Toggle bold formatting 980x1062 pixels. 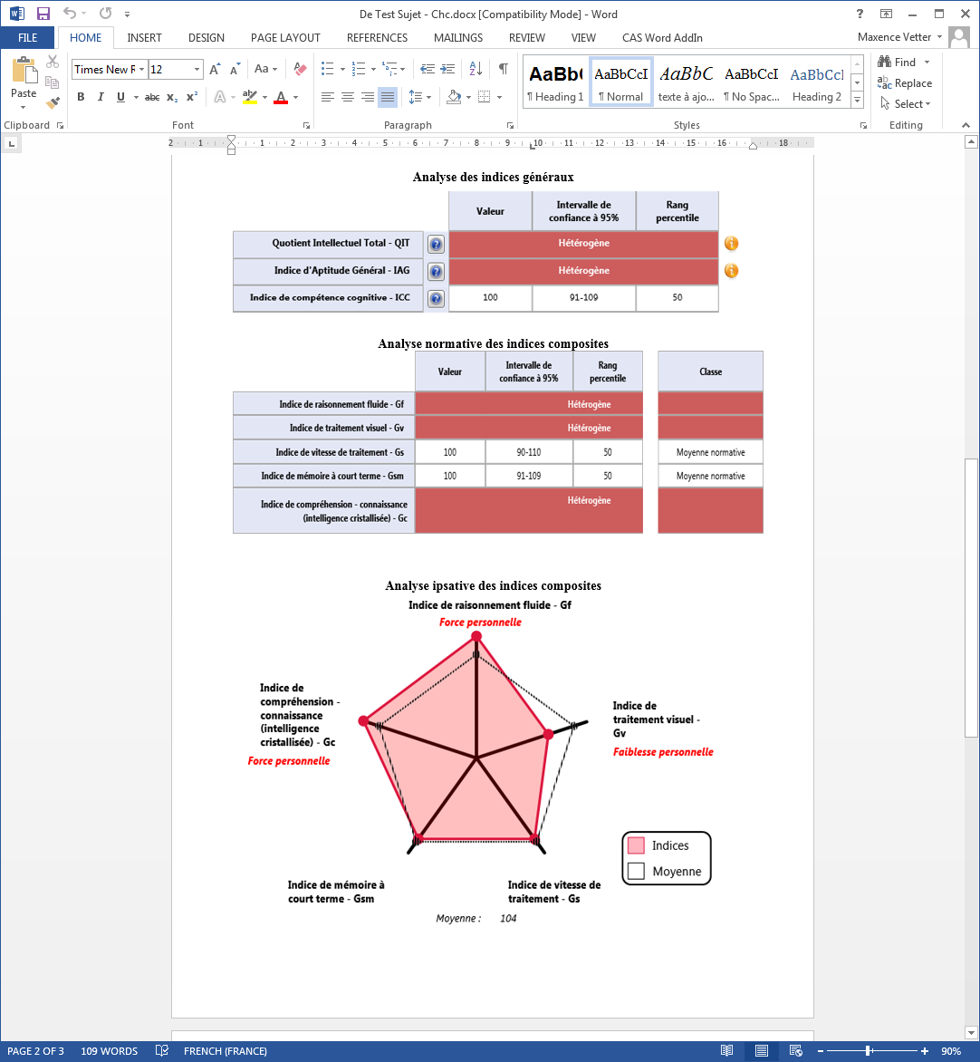(81, 97)
